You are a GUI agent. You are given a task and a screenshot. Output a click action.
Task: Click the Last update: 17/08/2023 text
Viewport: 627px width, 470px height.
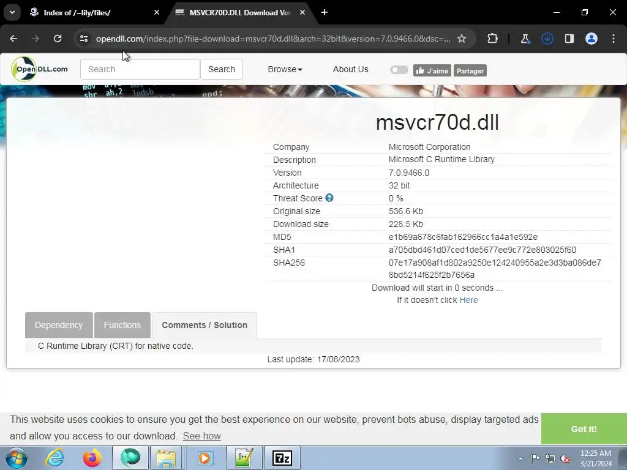pos(313,359)
